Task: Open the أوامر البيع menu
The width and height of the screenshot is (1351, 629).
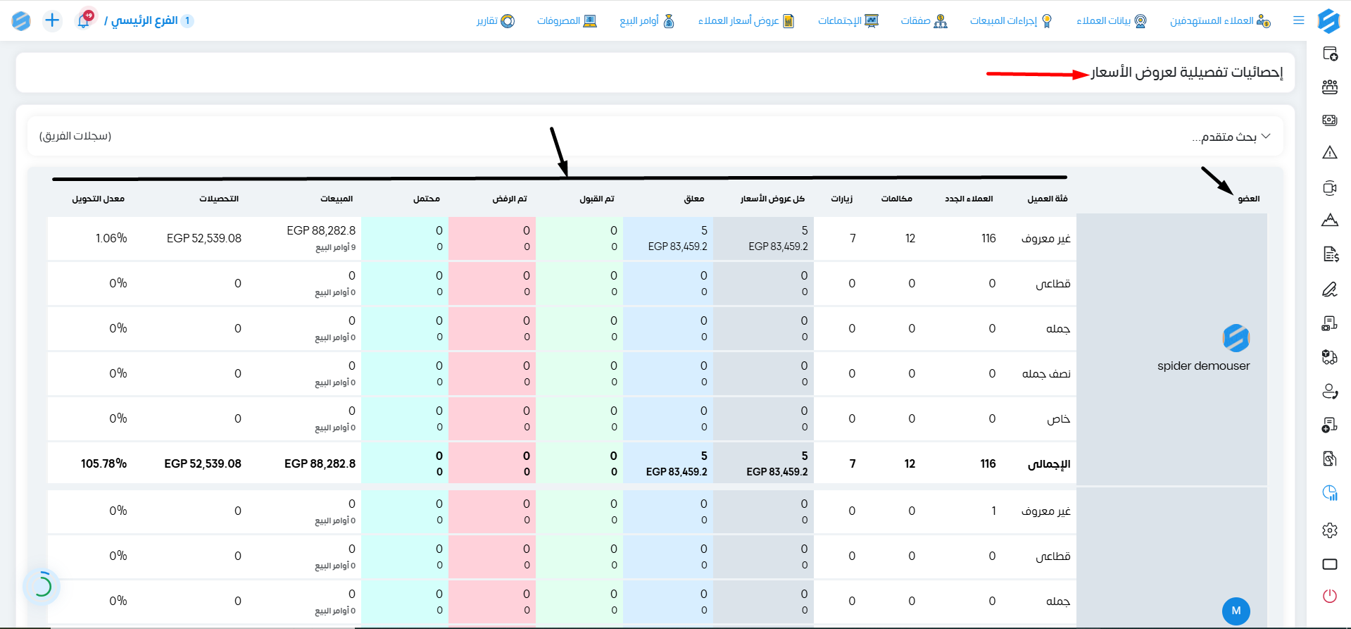Action: pos(647,20)
